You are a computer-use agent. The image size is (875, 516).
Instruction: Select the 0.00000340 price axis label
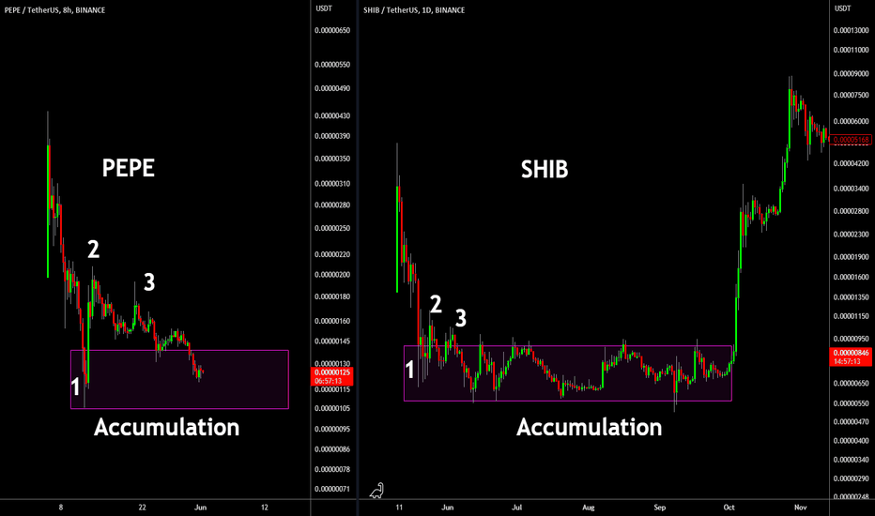point(851,461)
